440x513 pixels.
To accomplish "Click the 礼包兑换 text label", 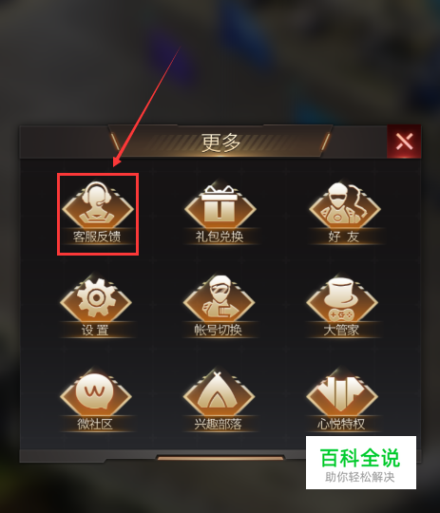I will (220, 237).
